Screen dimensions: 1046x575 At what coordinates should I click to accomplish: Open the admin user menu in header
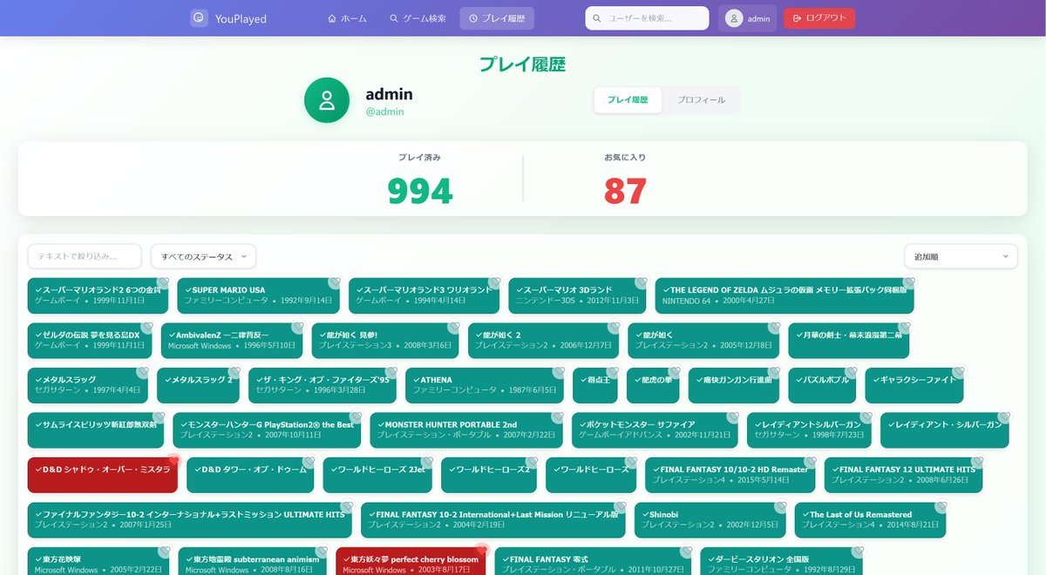click(x=748, y=18)
